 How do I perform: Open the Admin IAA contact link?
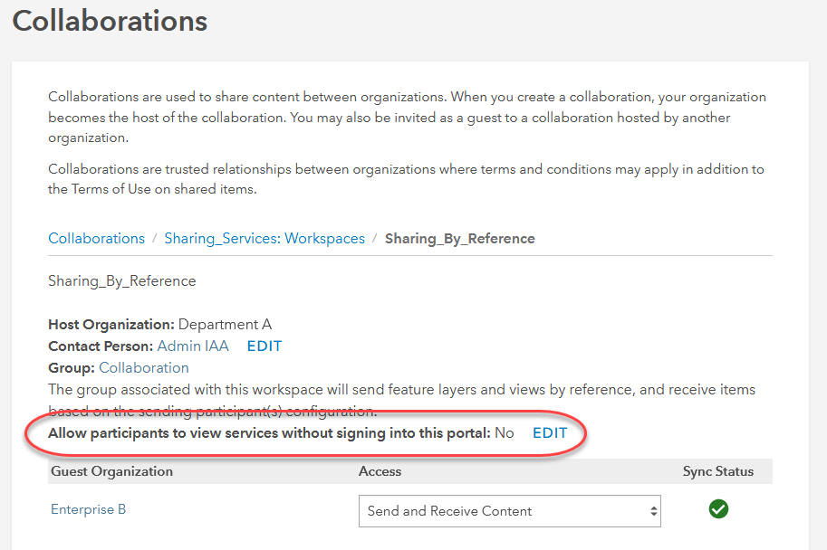[193, 346]
